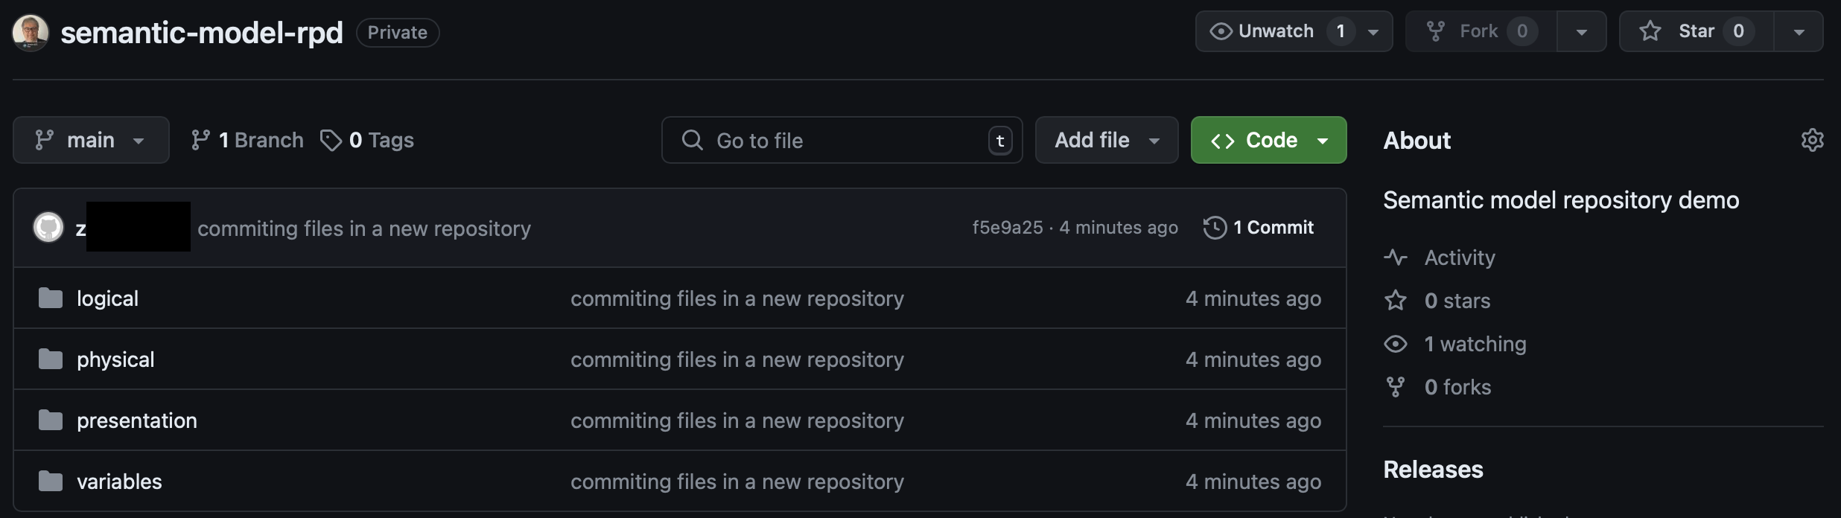Click the 'About' heading in the sidebar

pyautogui.click(x=1417, y=141)
